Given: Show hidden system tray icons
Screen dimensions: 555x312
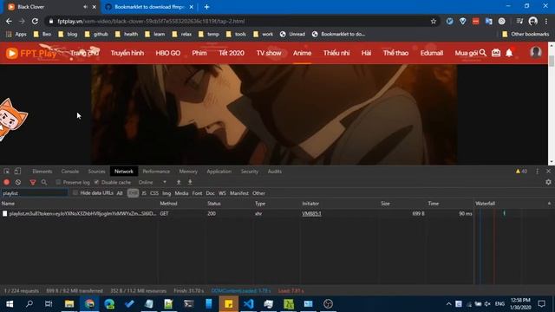Looking at the screenshot, I should (448, 304).
